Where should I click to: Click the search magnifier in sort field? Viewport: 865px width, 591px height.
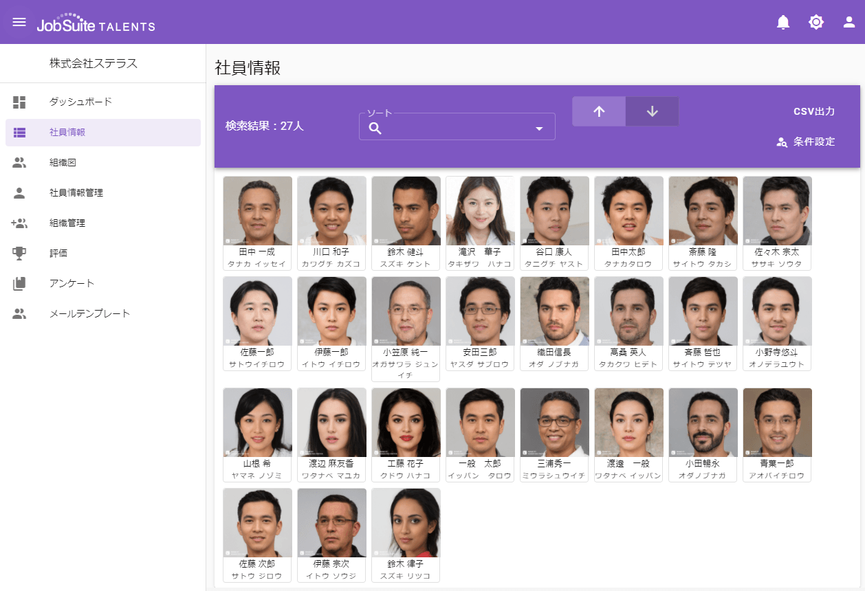375,129
